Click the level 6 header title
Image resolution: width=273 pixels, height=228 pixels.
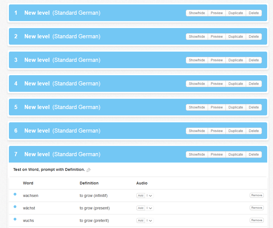37,131
